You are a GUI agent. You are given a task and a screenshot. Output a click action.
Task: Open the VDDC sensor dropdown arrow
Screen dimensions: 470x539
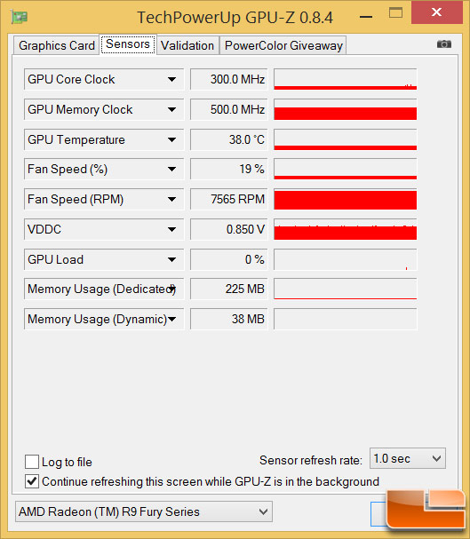click(171, 229)
